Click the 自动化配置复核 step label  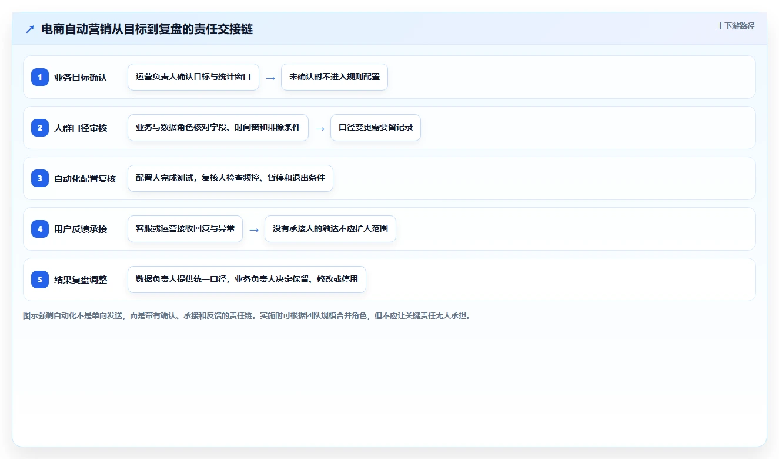(85, 178)
